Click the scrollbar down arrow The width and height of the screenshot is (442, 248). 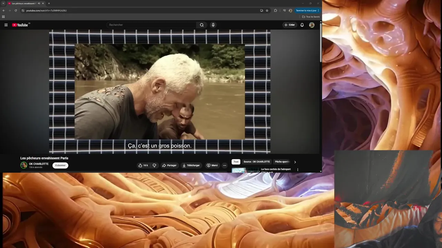click(x=321, y=171)
